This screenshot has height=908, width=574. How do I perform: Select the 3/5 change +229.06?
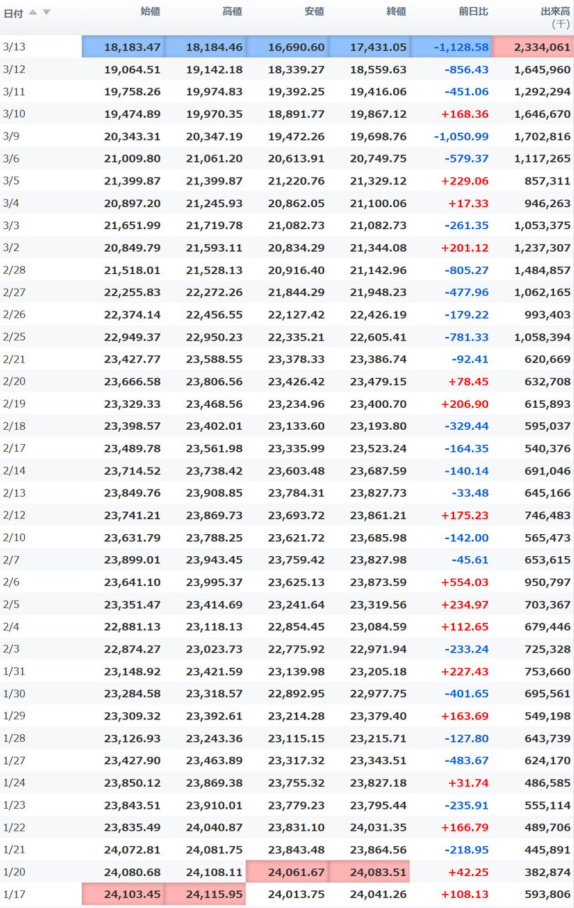[x=465, y=180]
